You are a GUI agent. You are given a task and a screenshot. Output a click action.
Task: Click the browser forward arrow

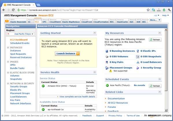(x=8, y=10)
